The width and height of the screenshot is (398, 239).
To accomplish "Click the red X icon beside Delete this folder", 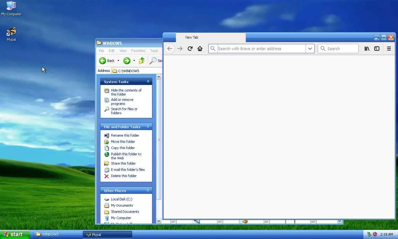I will pyautogui.click(x=107, y=176).
